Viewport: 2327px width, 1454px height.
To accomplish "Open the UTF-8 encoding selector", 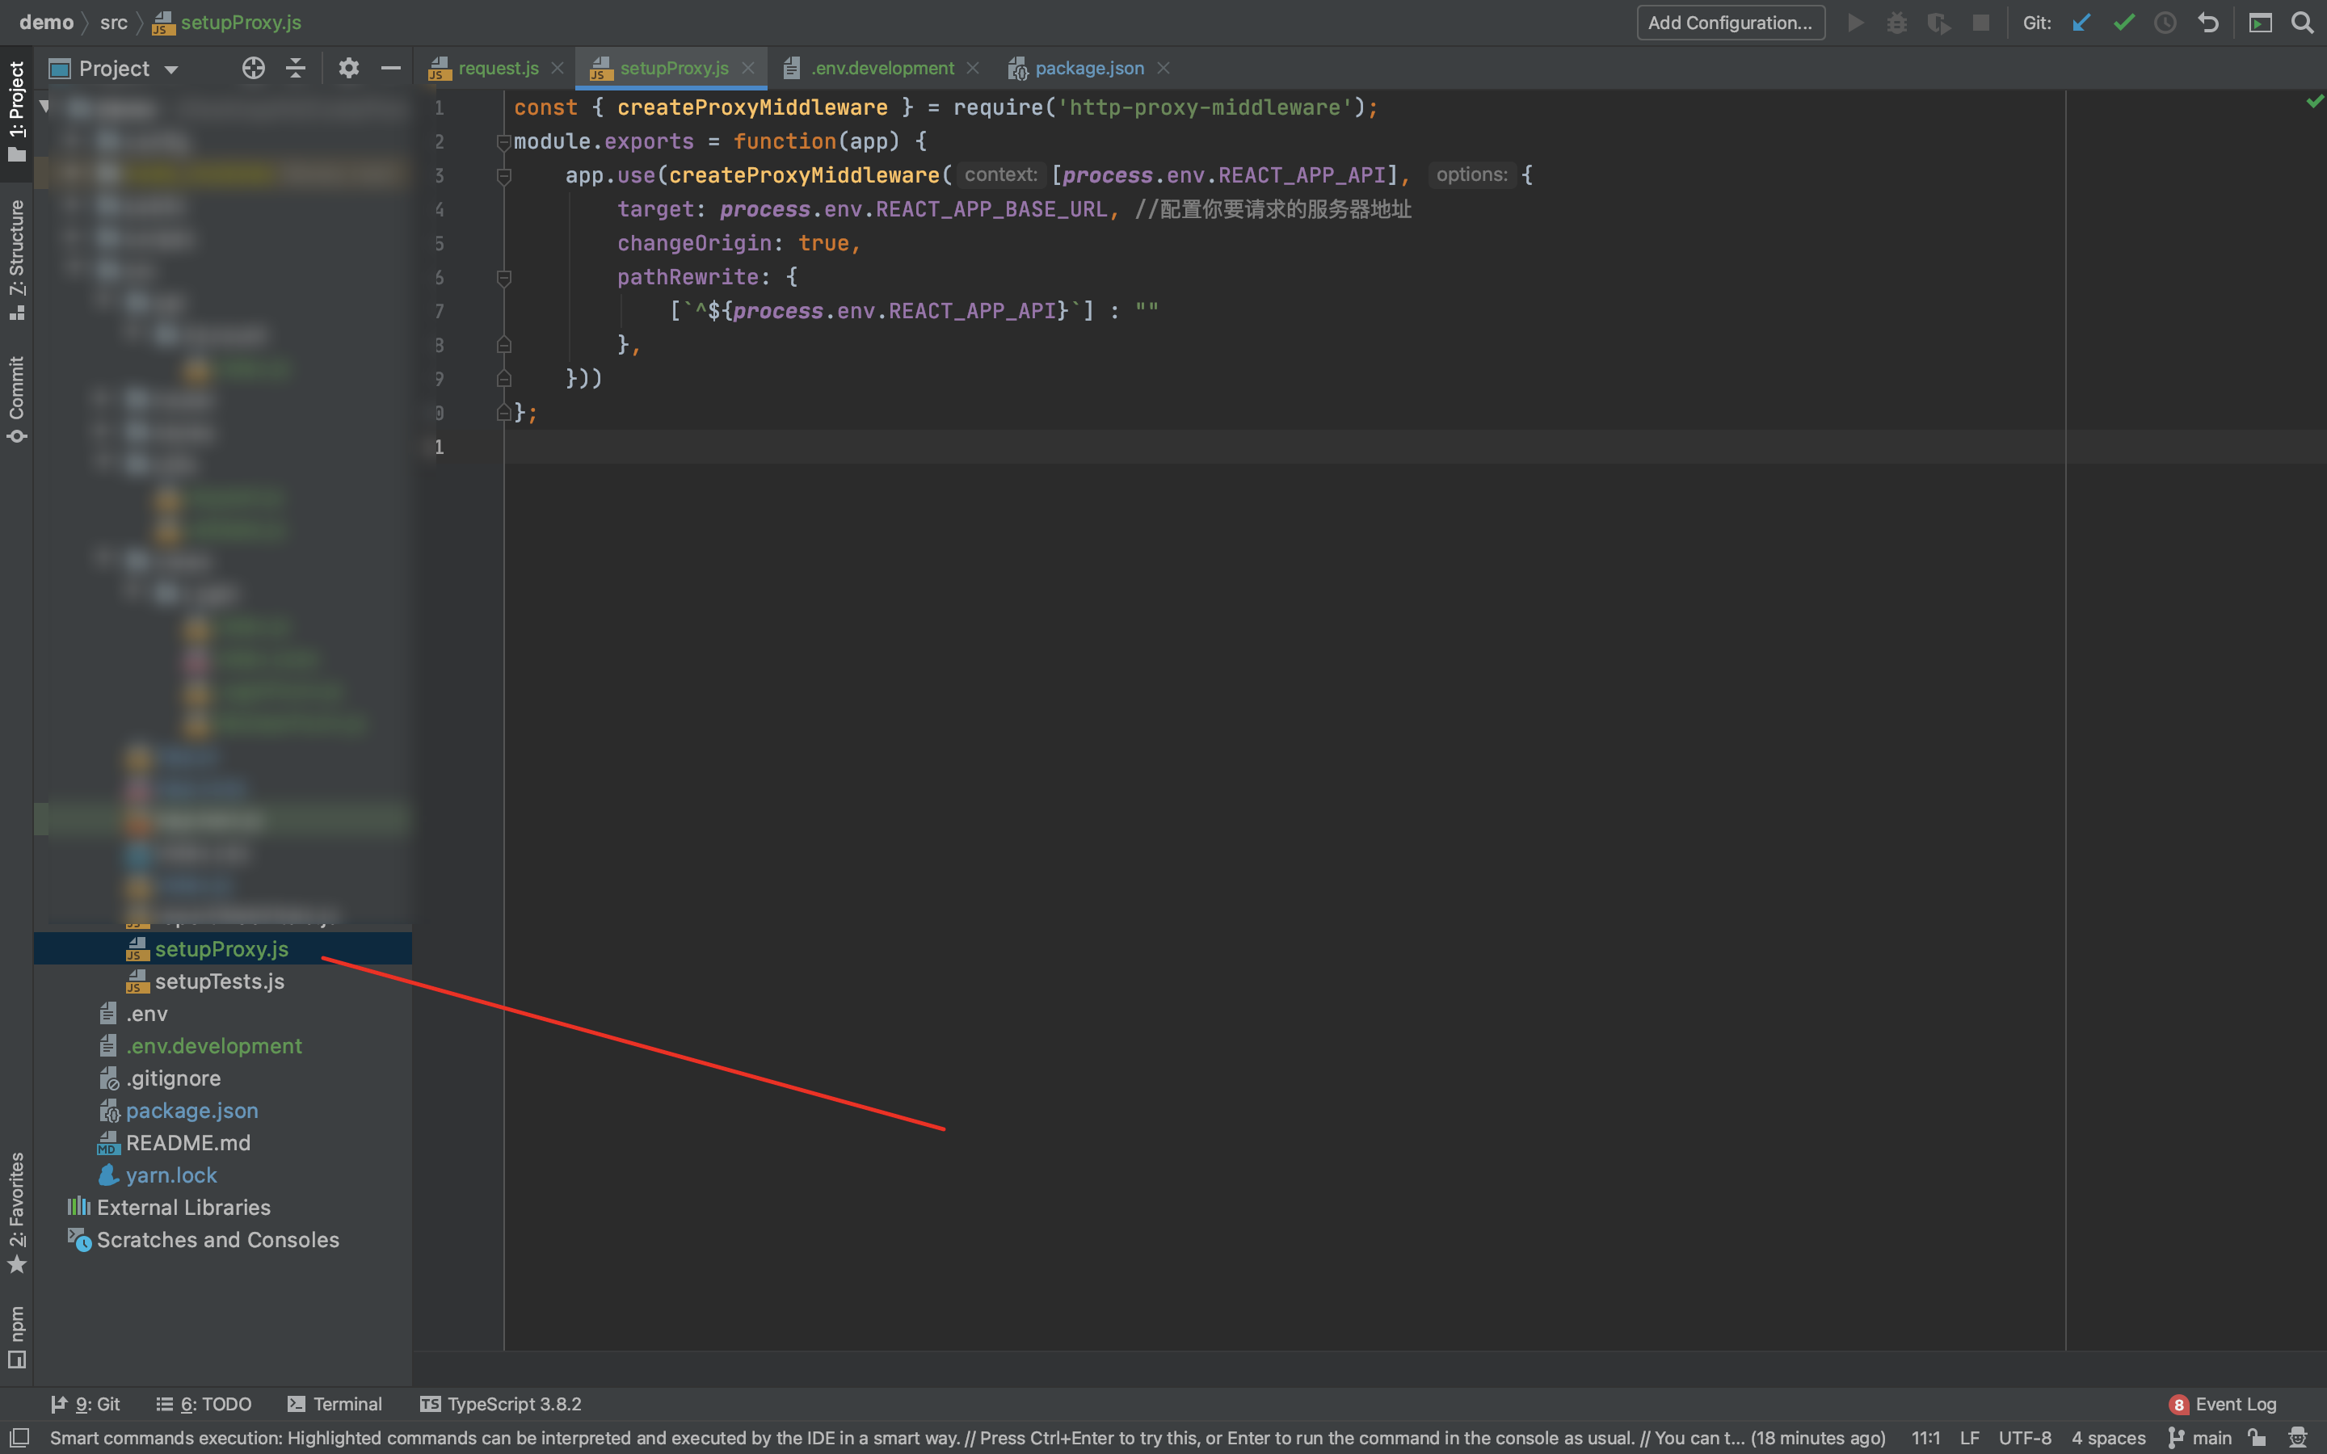I will (2025, 1438).
